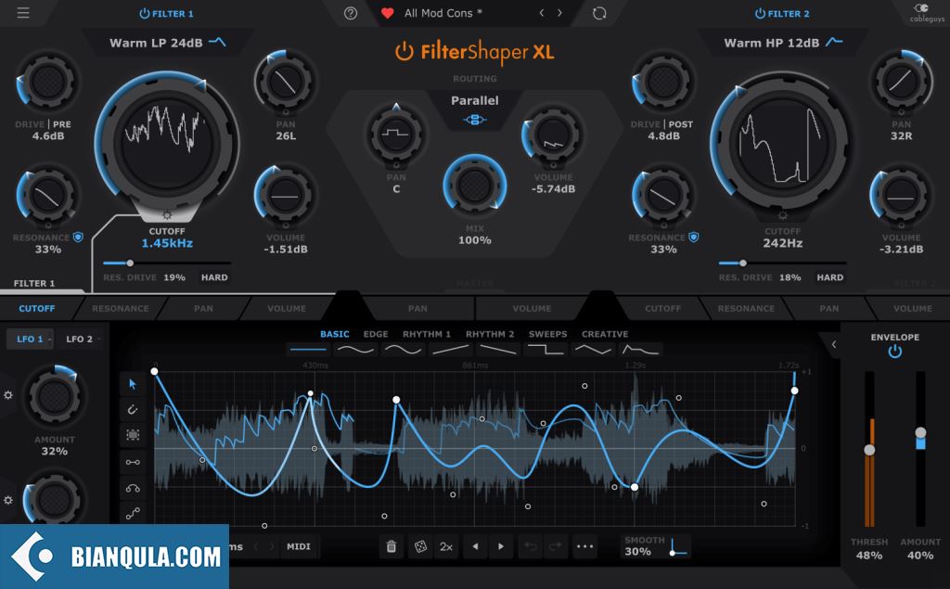Screen dimensions: 950x589
Task: Toggle Filter 2 drive POST setting
Action: [x=680, y=124]
